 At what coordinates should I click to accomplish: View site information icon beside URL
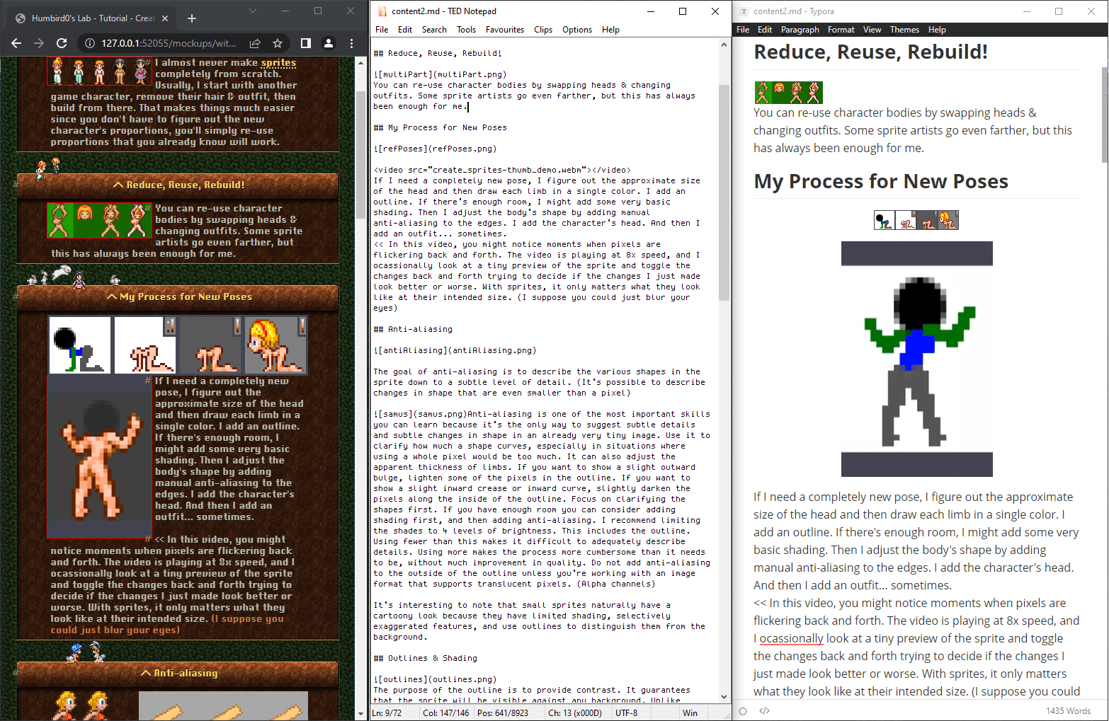click(90, 43)
